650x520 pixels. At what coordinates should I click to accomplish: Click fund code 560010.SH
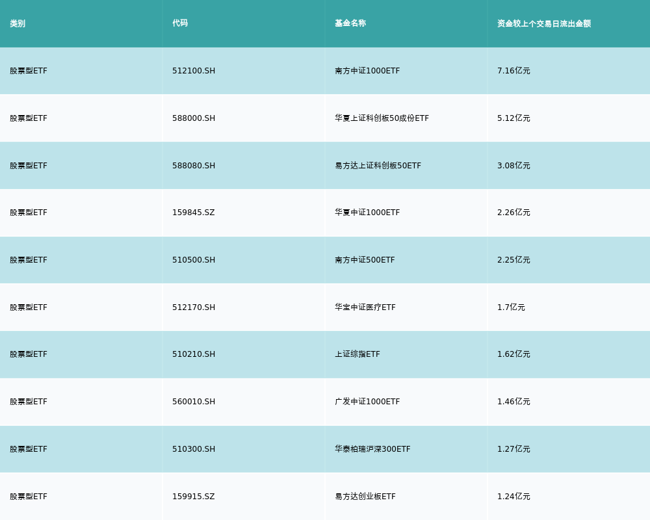(194, 402)
